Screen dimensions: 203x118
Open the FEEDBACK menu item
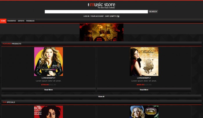coord(30,21)
